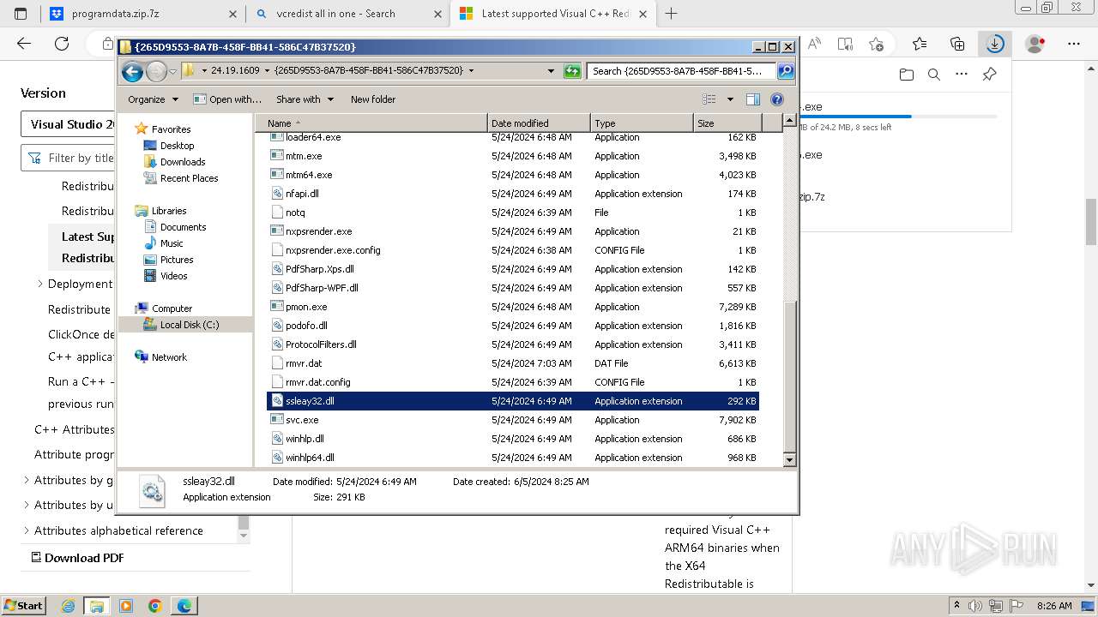Screen dimensions: 1098x617
Task: Click the browser back arrow
Action: (24, 44)
